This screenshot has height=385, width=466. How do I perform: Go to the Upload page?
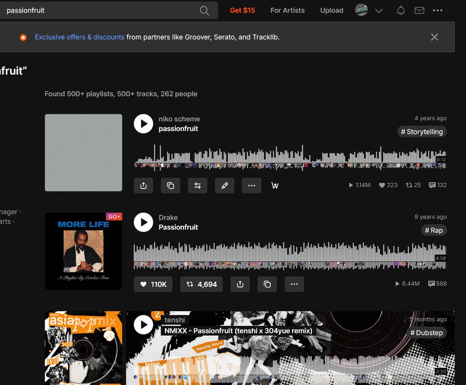(x=332, y=10)
